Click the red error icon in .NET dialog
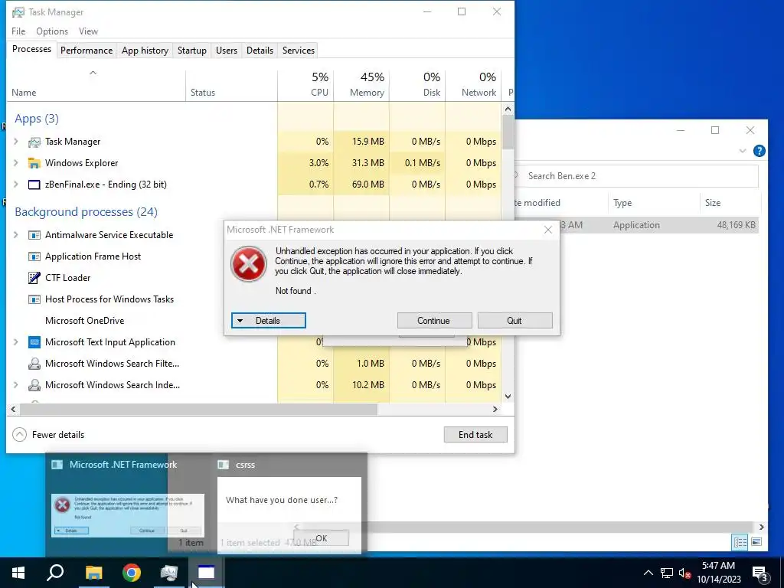The height and width of the screenshot is (588, 784). pyautogui.click(x=249, y=263)
